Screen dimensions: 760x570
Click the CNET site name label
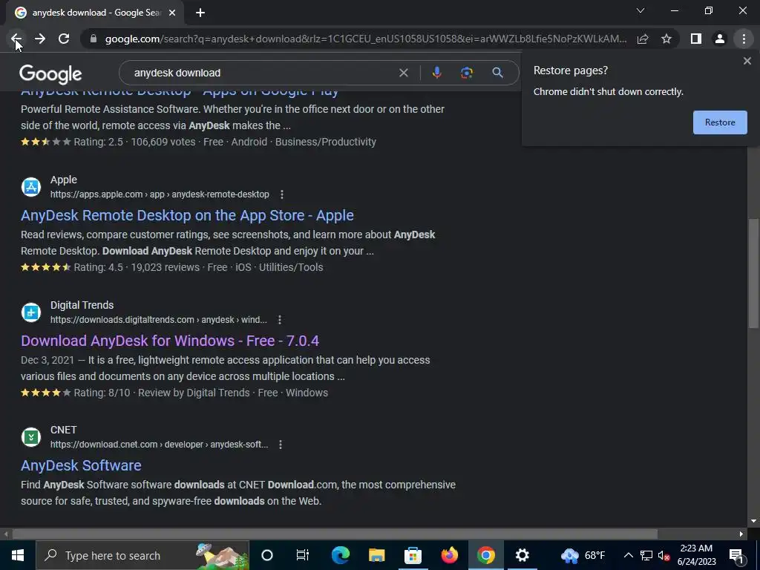[x=64, y=430]
